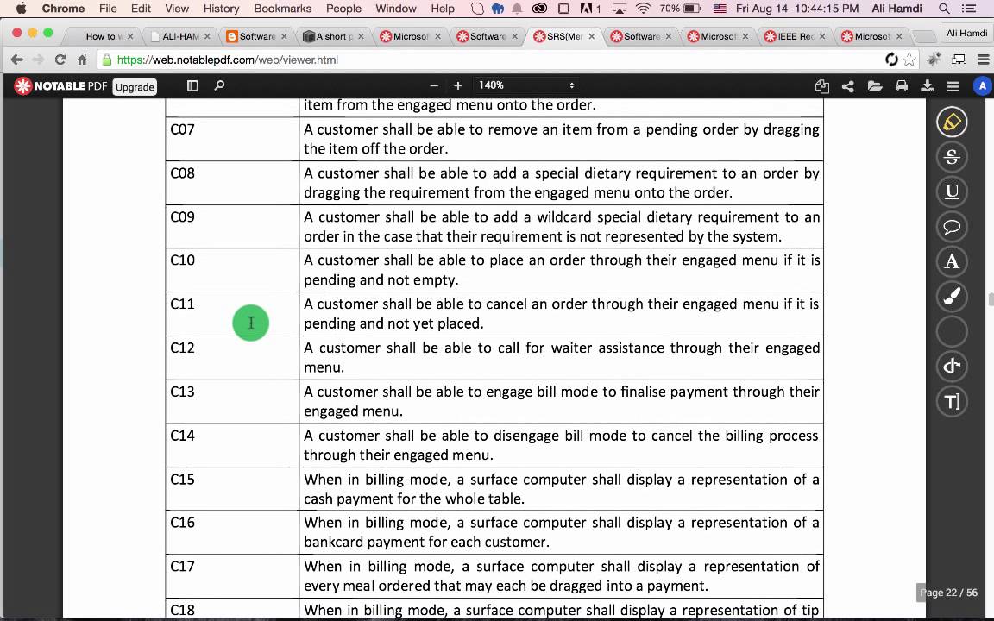The height and width of the screenshot is (621, 994).
Task: Open the Notification Center list icon
Action: coord(969,9)
